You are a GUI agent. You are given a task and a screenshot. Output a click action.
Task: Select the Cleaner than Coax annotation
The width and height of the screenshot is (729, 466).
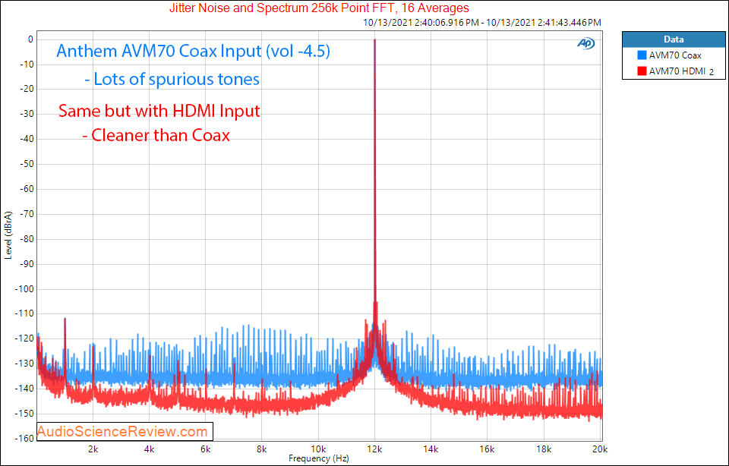[156, 135]
